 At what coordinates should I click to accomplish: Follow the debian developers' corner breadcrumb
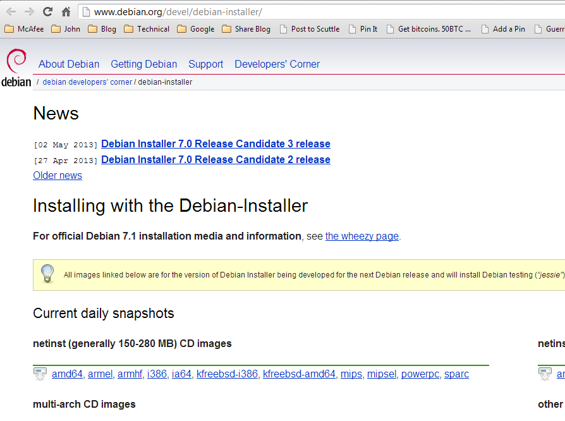click(88, 82)
